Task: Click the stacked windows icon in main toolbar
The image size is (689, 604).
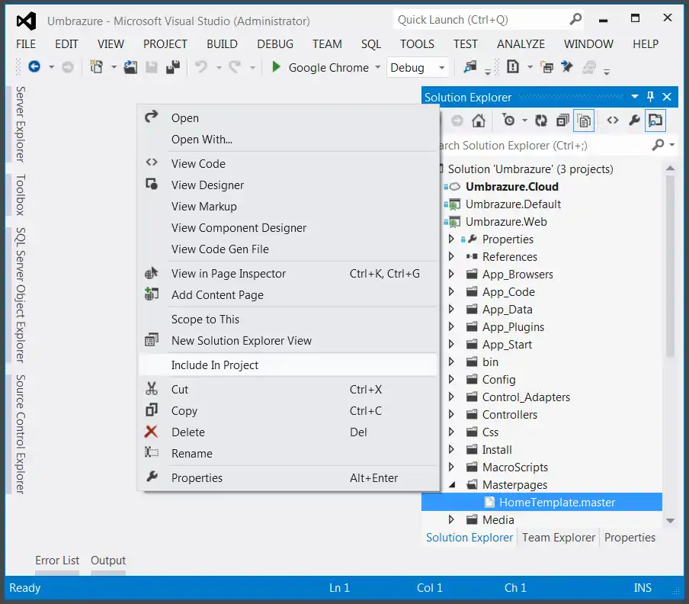Action: pyautogui.click(x=546, y=67)
